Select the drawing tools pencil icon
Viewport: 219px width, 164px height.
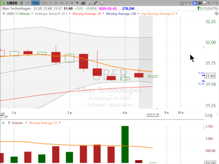coord(96,3)
